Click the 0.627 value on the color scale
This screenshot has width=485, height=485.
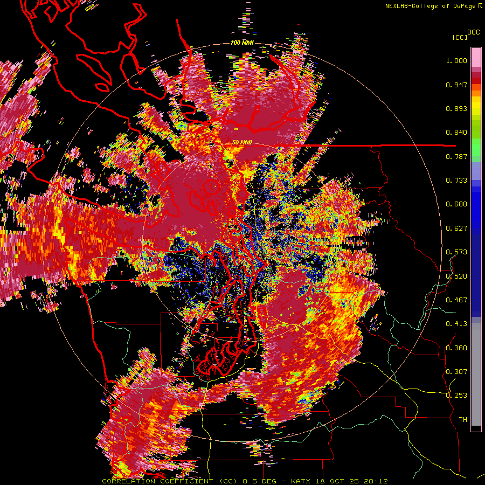456,228
